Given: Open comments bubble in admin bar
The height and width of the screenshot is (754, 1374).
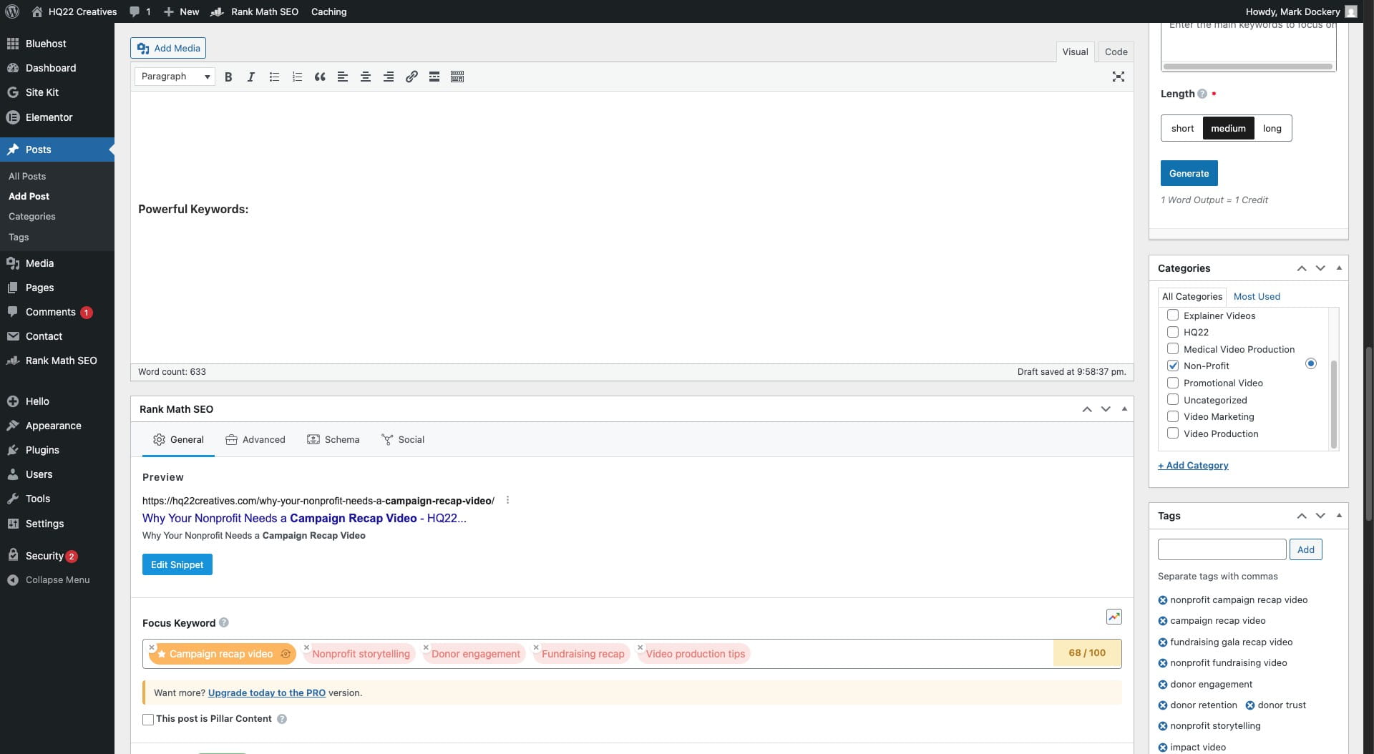Looking at the screenshot, I should (x=140, y=11).
